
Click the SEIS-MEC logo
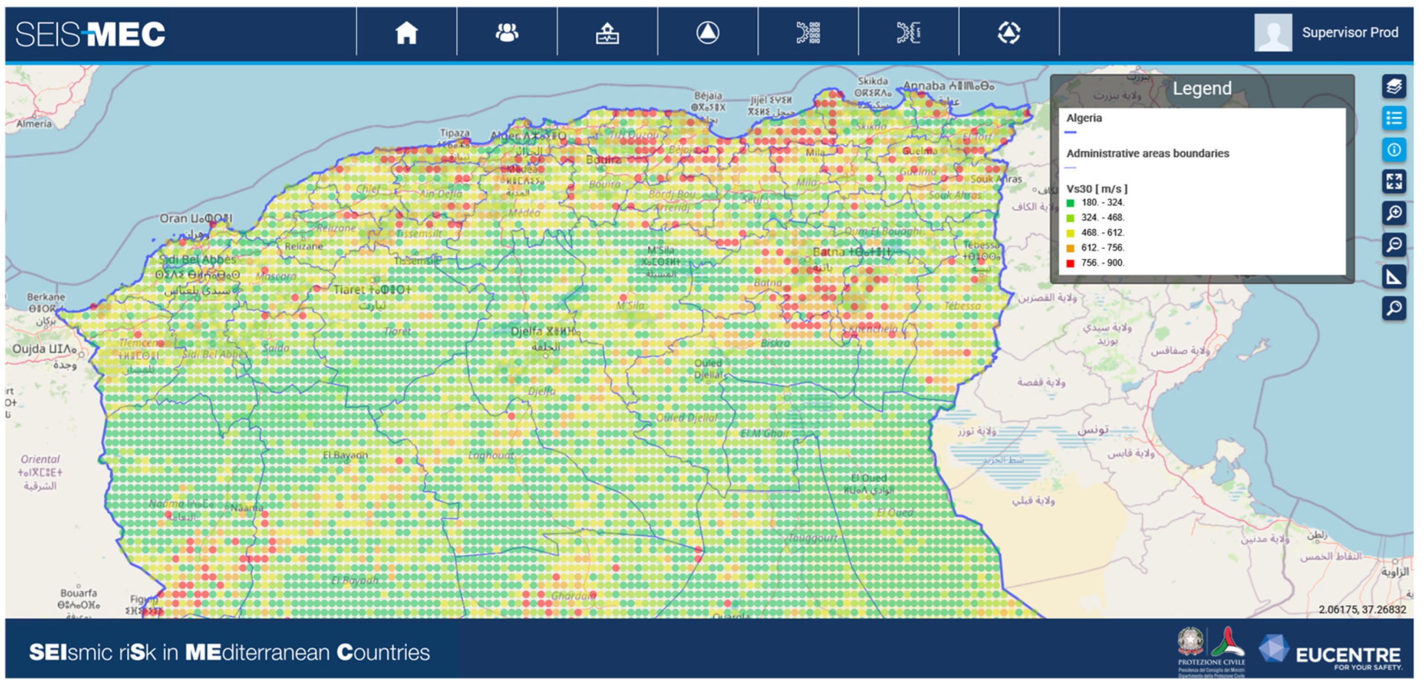pyautogui.click(x=90, y=34)
